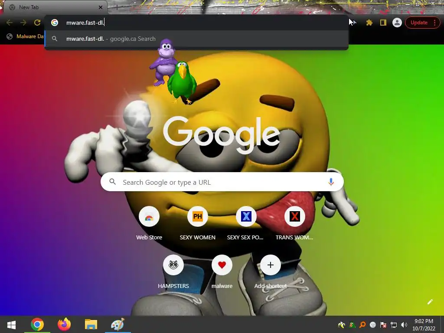Open the volume speaker tray icon

(404, 325)
